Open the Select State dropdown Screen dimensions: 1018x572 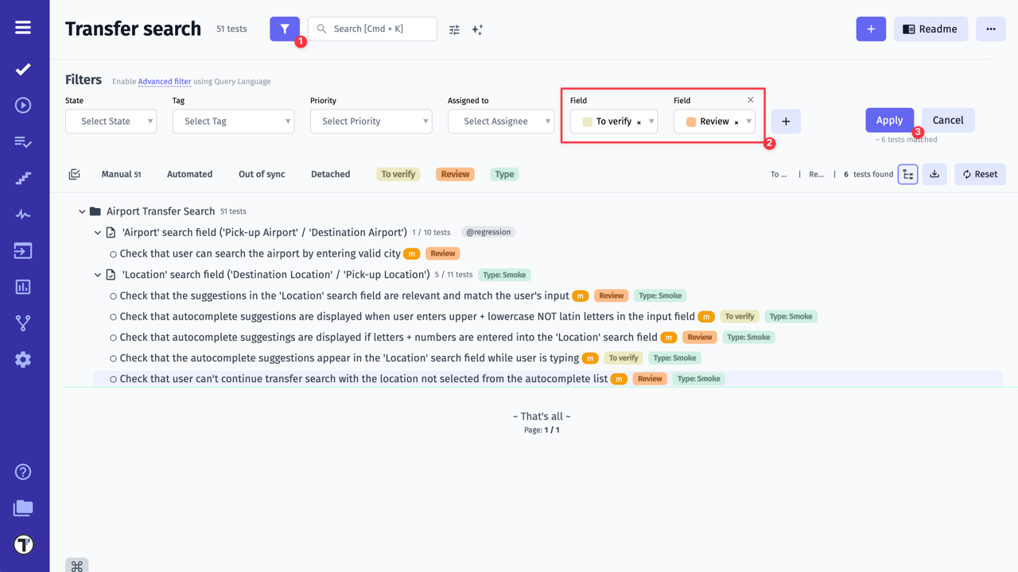point(111,122)
